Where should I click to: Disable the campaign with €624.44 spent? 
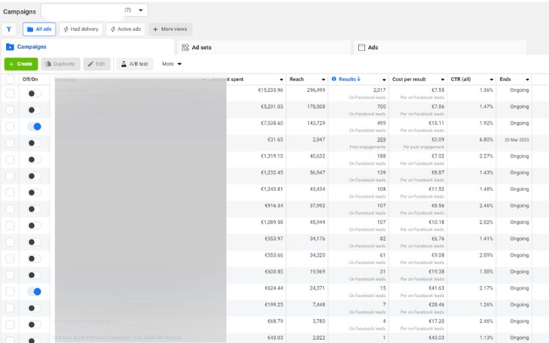(34, 292)
